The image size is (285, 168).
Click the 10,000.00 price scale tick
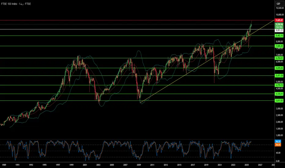[279, 15]
